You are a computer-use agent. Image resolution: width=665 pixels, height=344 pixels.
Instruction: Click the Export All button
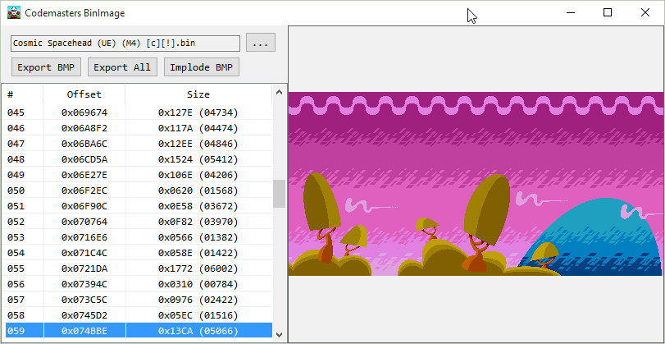tap(122, 67)
